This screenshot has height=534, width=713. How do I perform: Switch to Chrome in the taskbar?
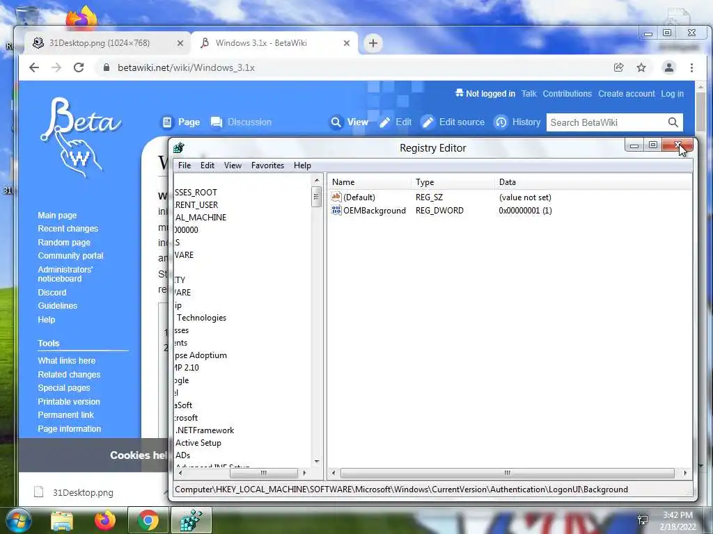(x=148, y=520)
